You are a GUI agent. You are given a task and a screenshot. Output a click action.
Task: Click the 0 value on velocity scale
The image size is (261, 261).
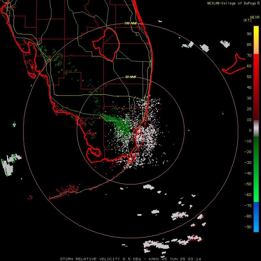[x=250, y=130]
